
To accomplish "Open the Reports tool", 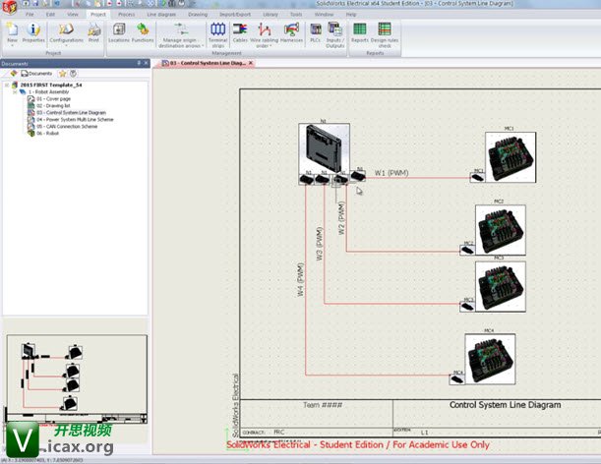I will pos(359,33).
